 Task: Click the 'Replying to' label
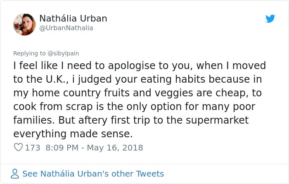click(29, 53)
